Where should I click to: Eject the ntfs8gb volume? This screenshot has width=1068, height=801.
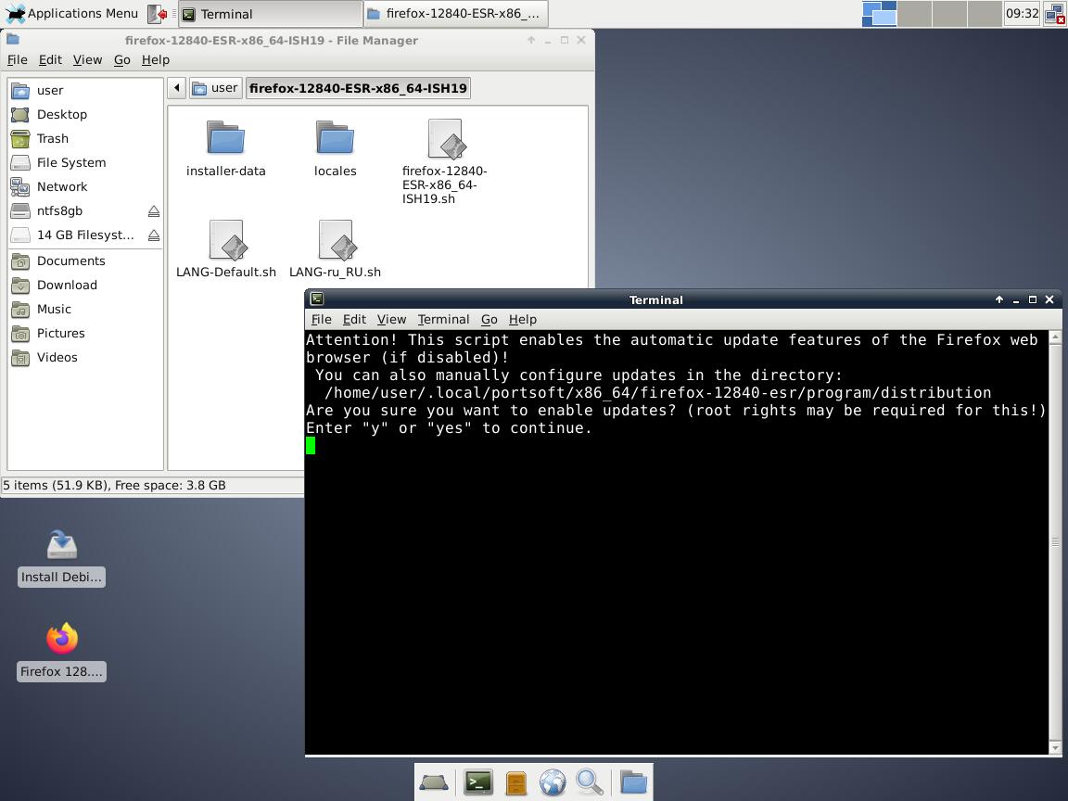click(154, 211)
